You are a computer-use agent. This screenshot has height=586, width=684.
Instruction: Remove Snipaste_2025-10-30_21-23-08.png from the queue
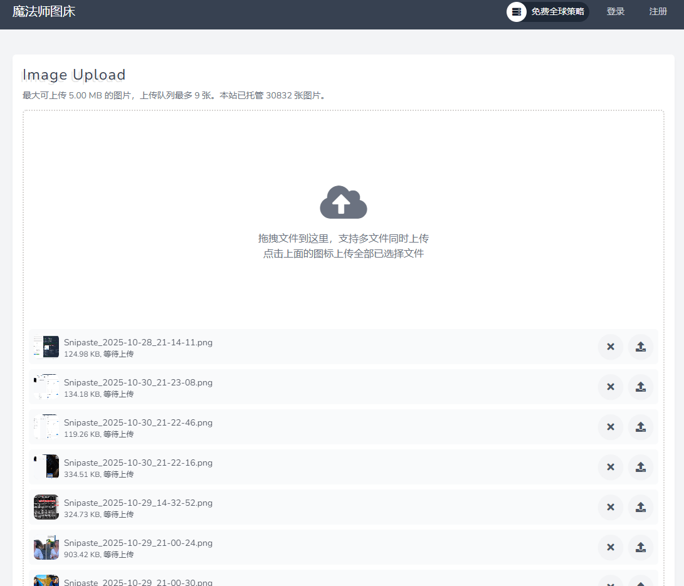click(610, 387)
